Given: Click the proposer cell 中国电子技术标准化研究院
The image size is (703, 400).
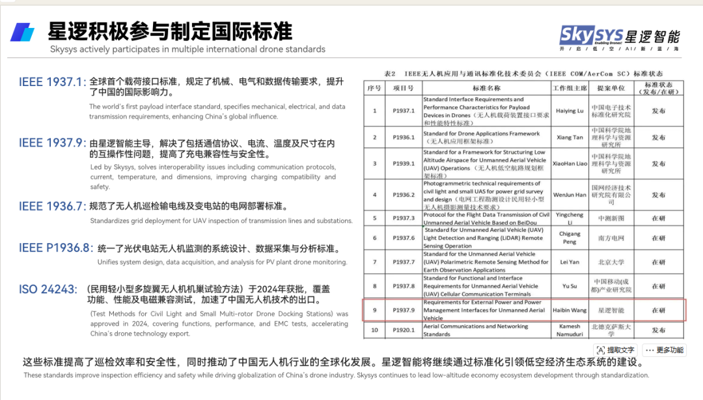Looking at the screenshot, I should [x=611, y=111].
